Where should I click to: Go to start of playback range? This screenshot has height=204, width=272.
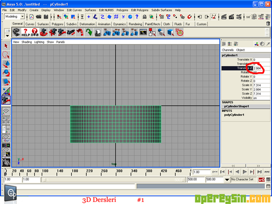215,172
